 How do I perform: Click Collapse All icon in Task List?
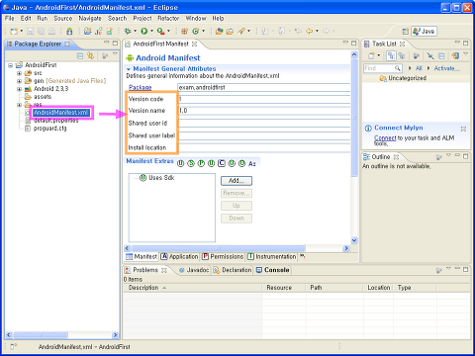[x=441, y=56]
